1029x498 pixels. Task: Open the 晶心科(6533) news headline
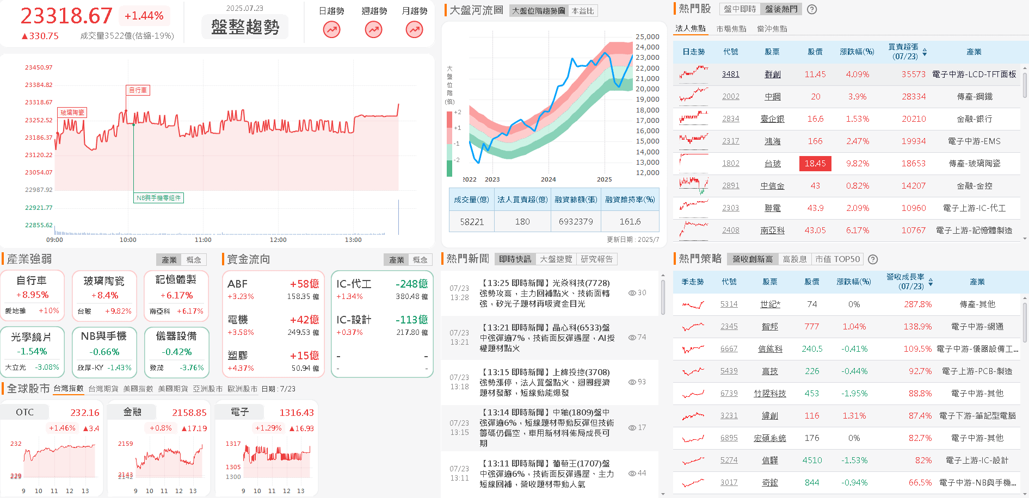[547, 338]
